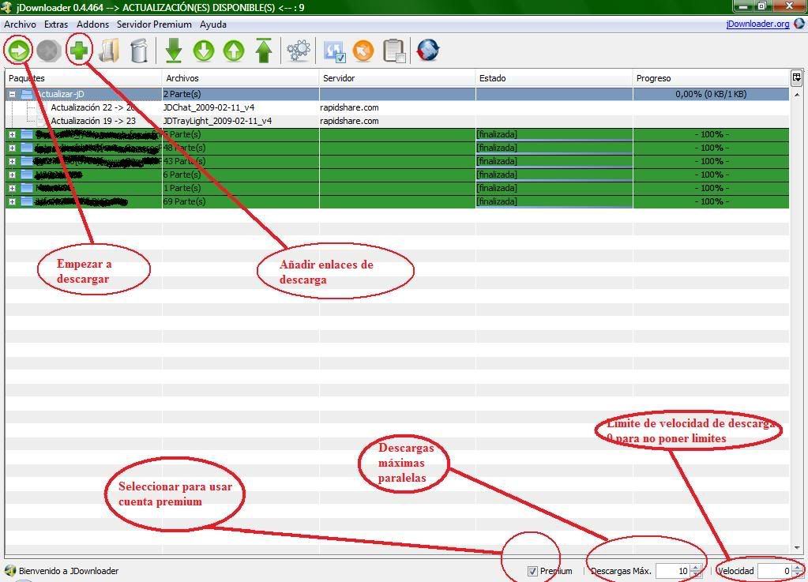Open settings via the gears icon
This screenshot has width=808, height=582.
[299, 51]
